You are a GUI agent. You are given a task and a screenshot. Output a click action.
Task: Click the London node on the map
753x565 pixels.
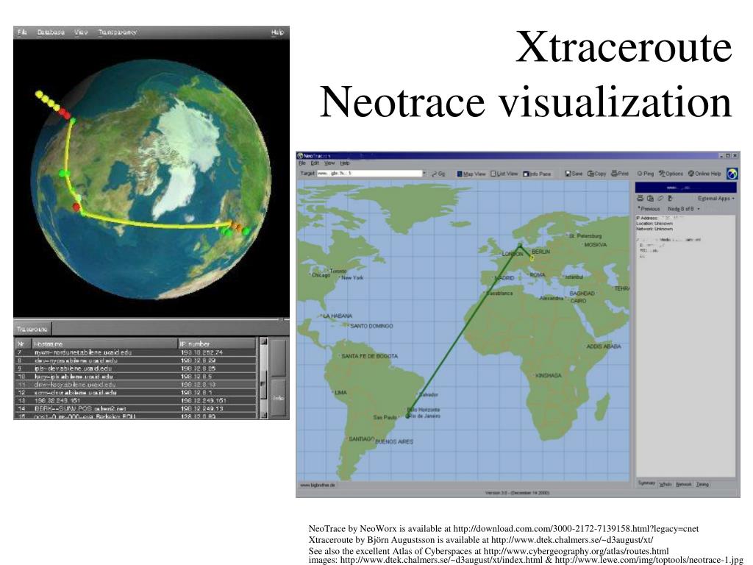pyautogui.click(x=520, y=246)
